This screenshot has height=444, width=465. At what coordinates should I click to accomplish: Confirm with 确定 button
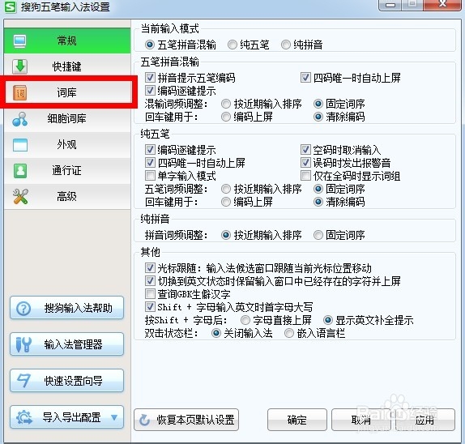click(296, 420)
